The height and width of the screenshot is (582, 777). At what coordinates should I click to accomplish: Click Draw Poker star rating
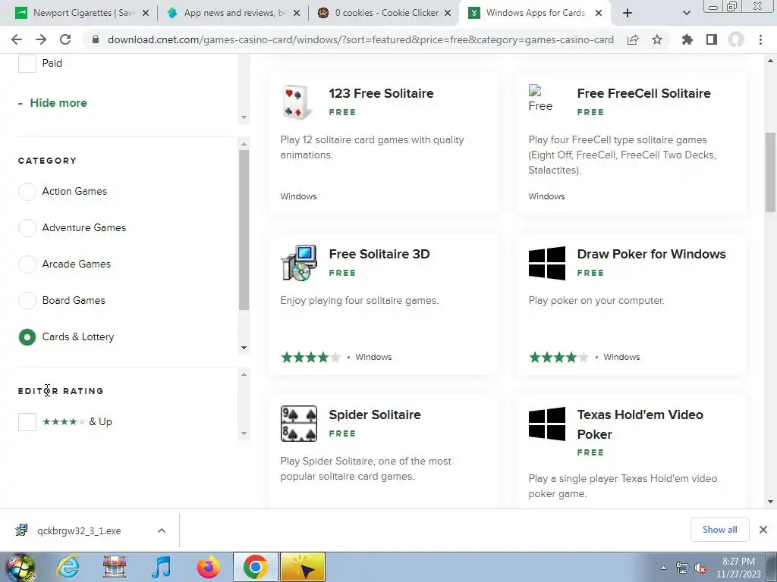pyautogui.click(x=558, y=358)
